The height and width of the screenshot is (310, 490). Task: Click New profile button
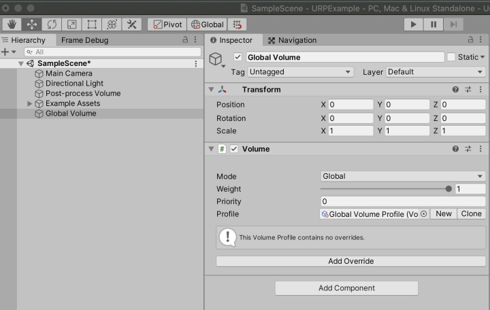click(x=444, y=214)
